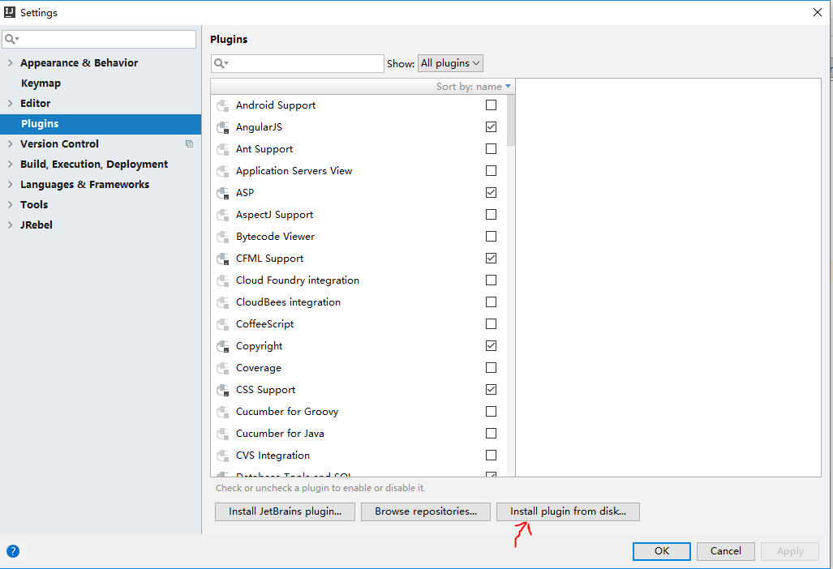Expand Build, Execution, Deployment node

(x=10, y=164)
